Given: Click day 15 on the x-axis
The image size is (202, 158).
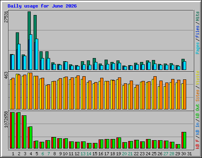Looking at the screenshot, I should tap(95, 154).
